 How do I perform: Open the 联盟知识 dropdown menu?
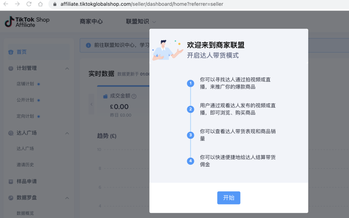click(140, 22)
